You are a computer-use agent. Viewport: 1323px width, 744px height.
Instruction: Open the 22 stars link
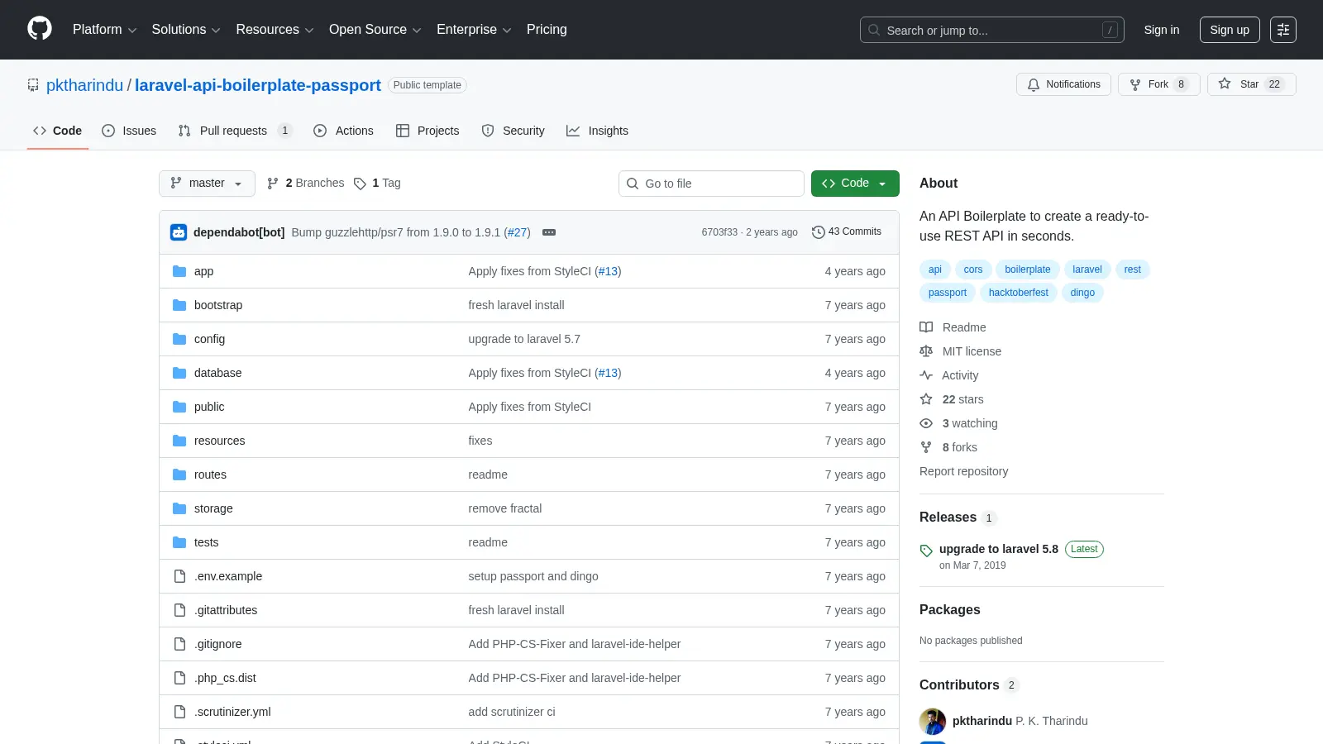[x=962, y=399]
